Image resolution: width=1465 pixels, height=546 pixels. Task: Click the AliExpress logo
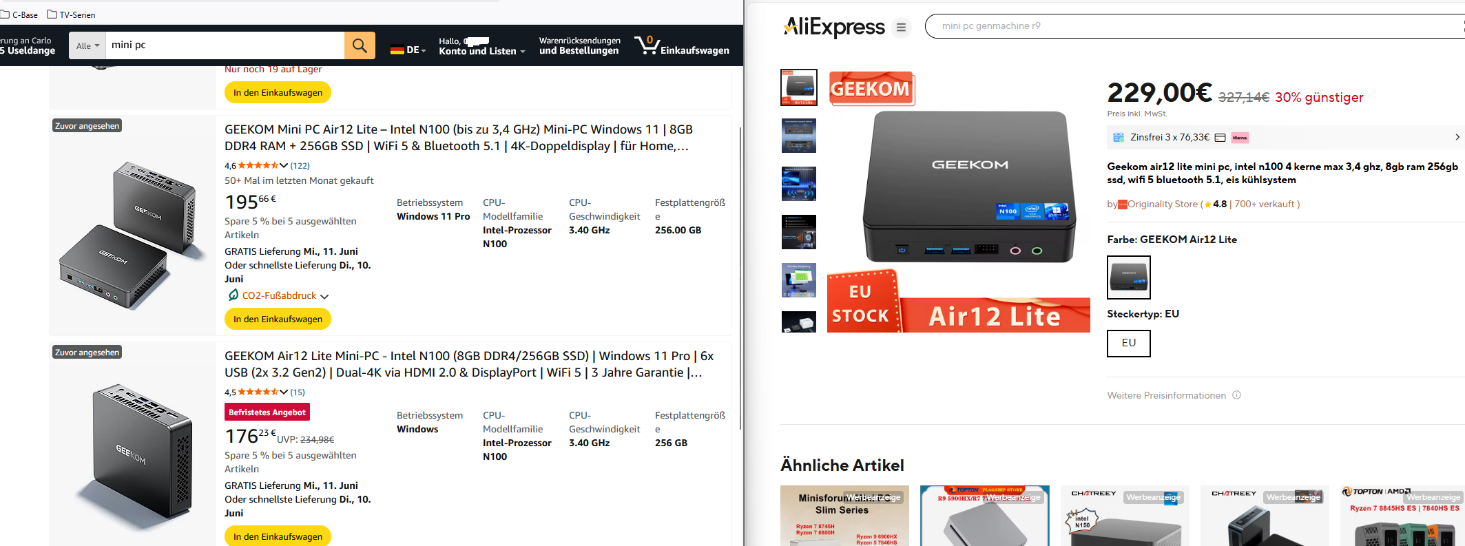834,27
